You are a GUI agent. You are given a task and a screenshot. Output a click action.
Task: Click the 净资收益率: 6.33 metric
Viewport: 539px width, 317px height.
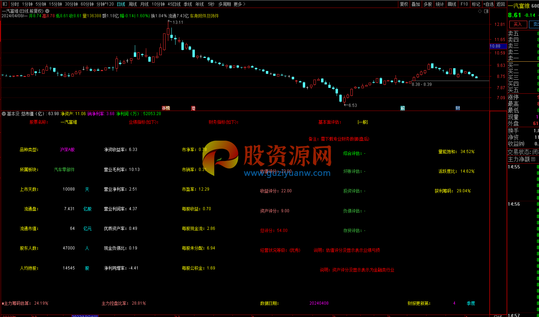121,150
